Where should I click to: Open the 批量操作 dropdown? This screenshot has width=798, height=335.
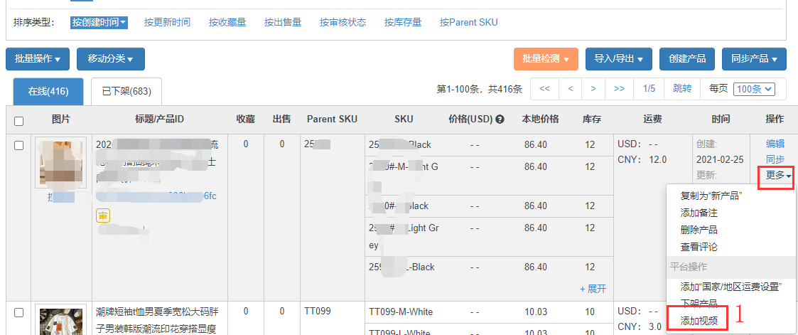coord(38,59)
